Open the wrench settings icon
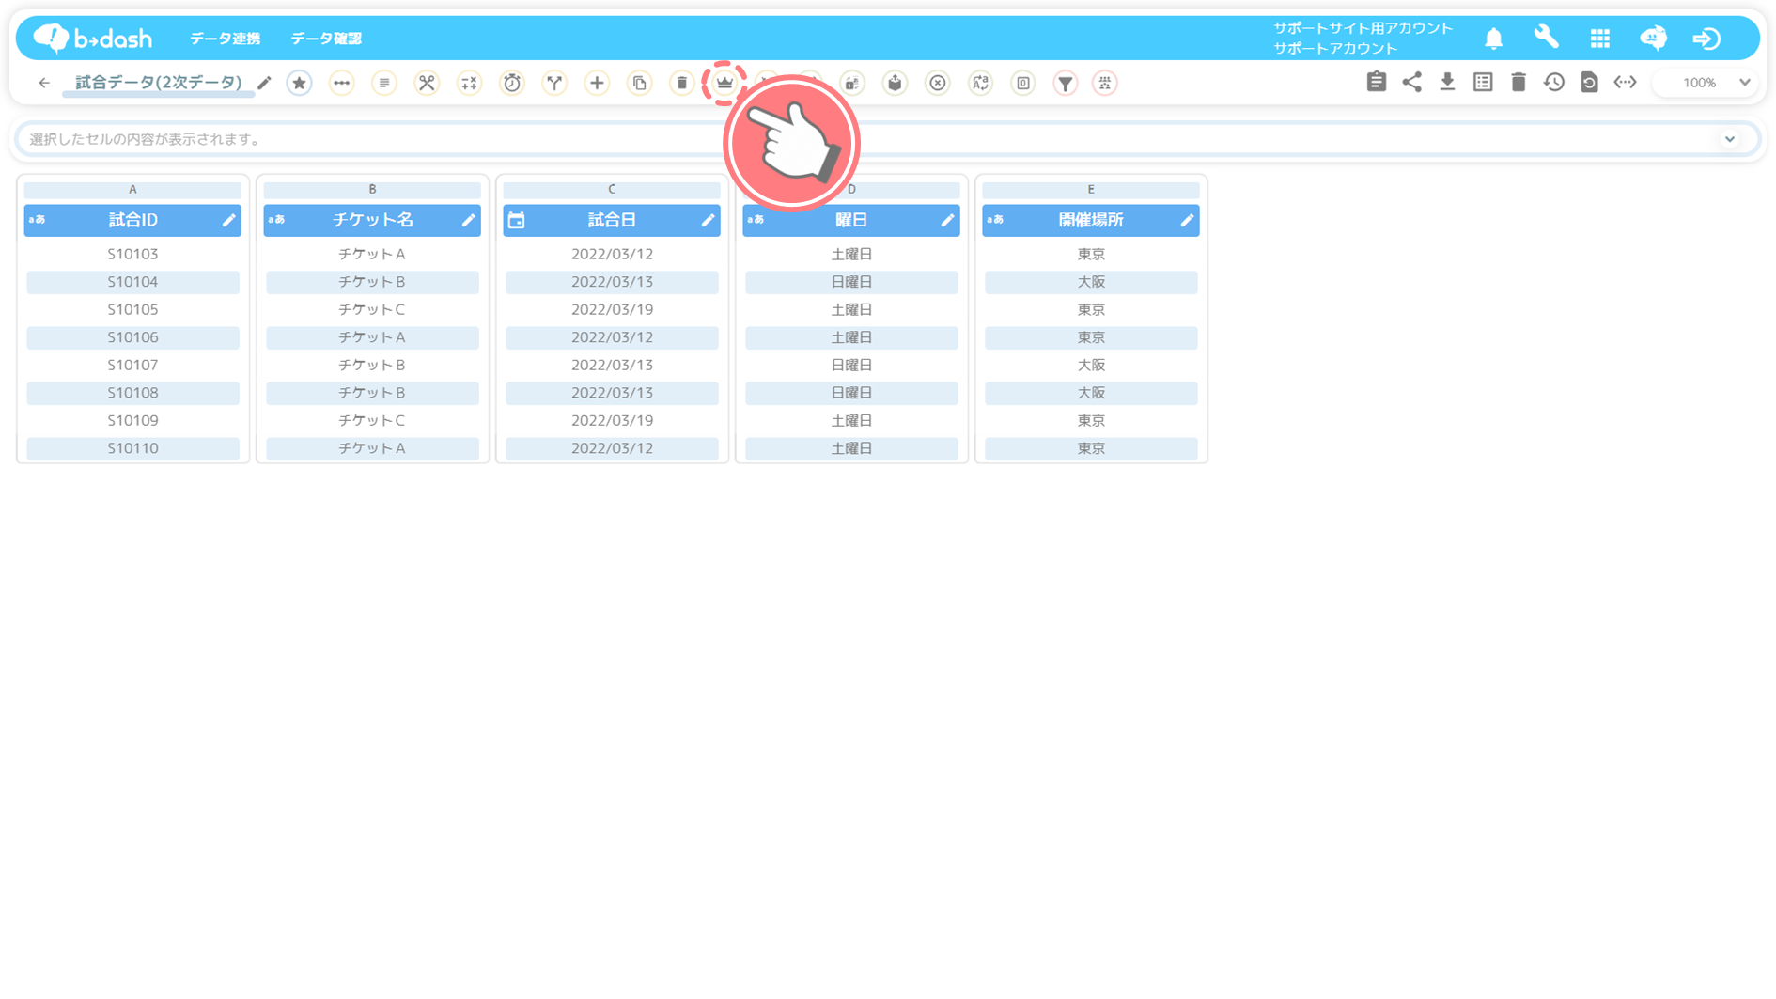The height and width of the screenshot is (999, 1776). pyautogui.click(x=1547, y=38)
